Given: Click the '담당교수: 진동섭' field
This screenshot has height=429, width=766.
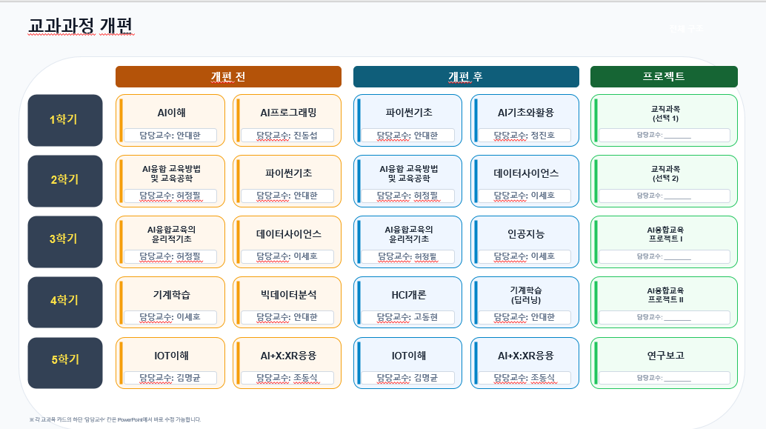Looking at the screenshot, I should pyautogui.click(x=287, y=136).
